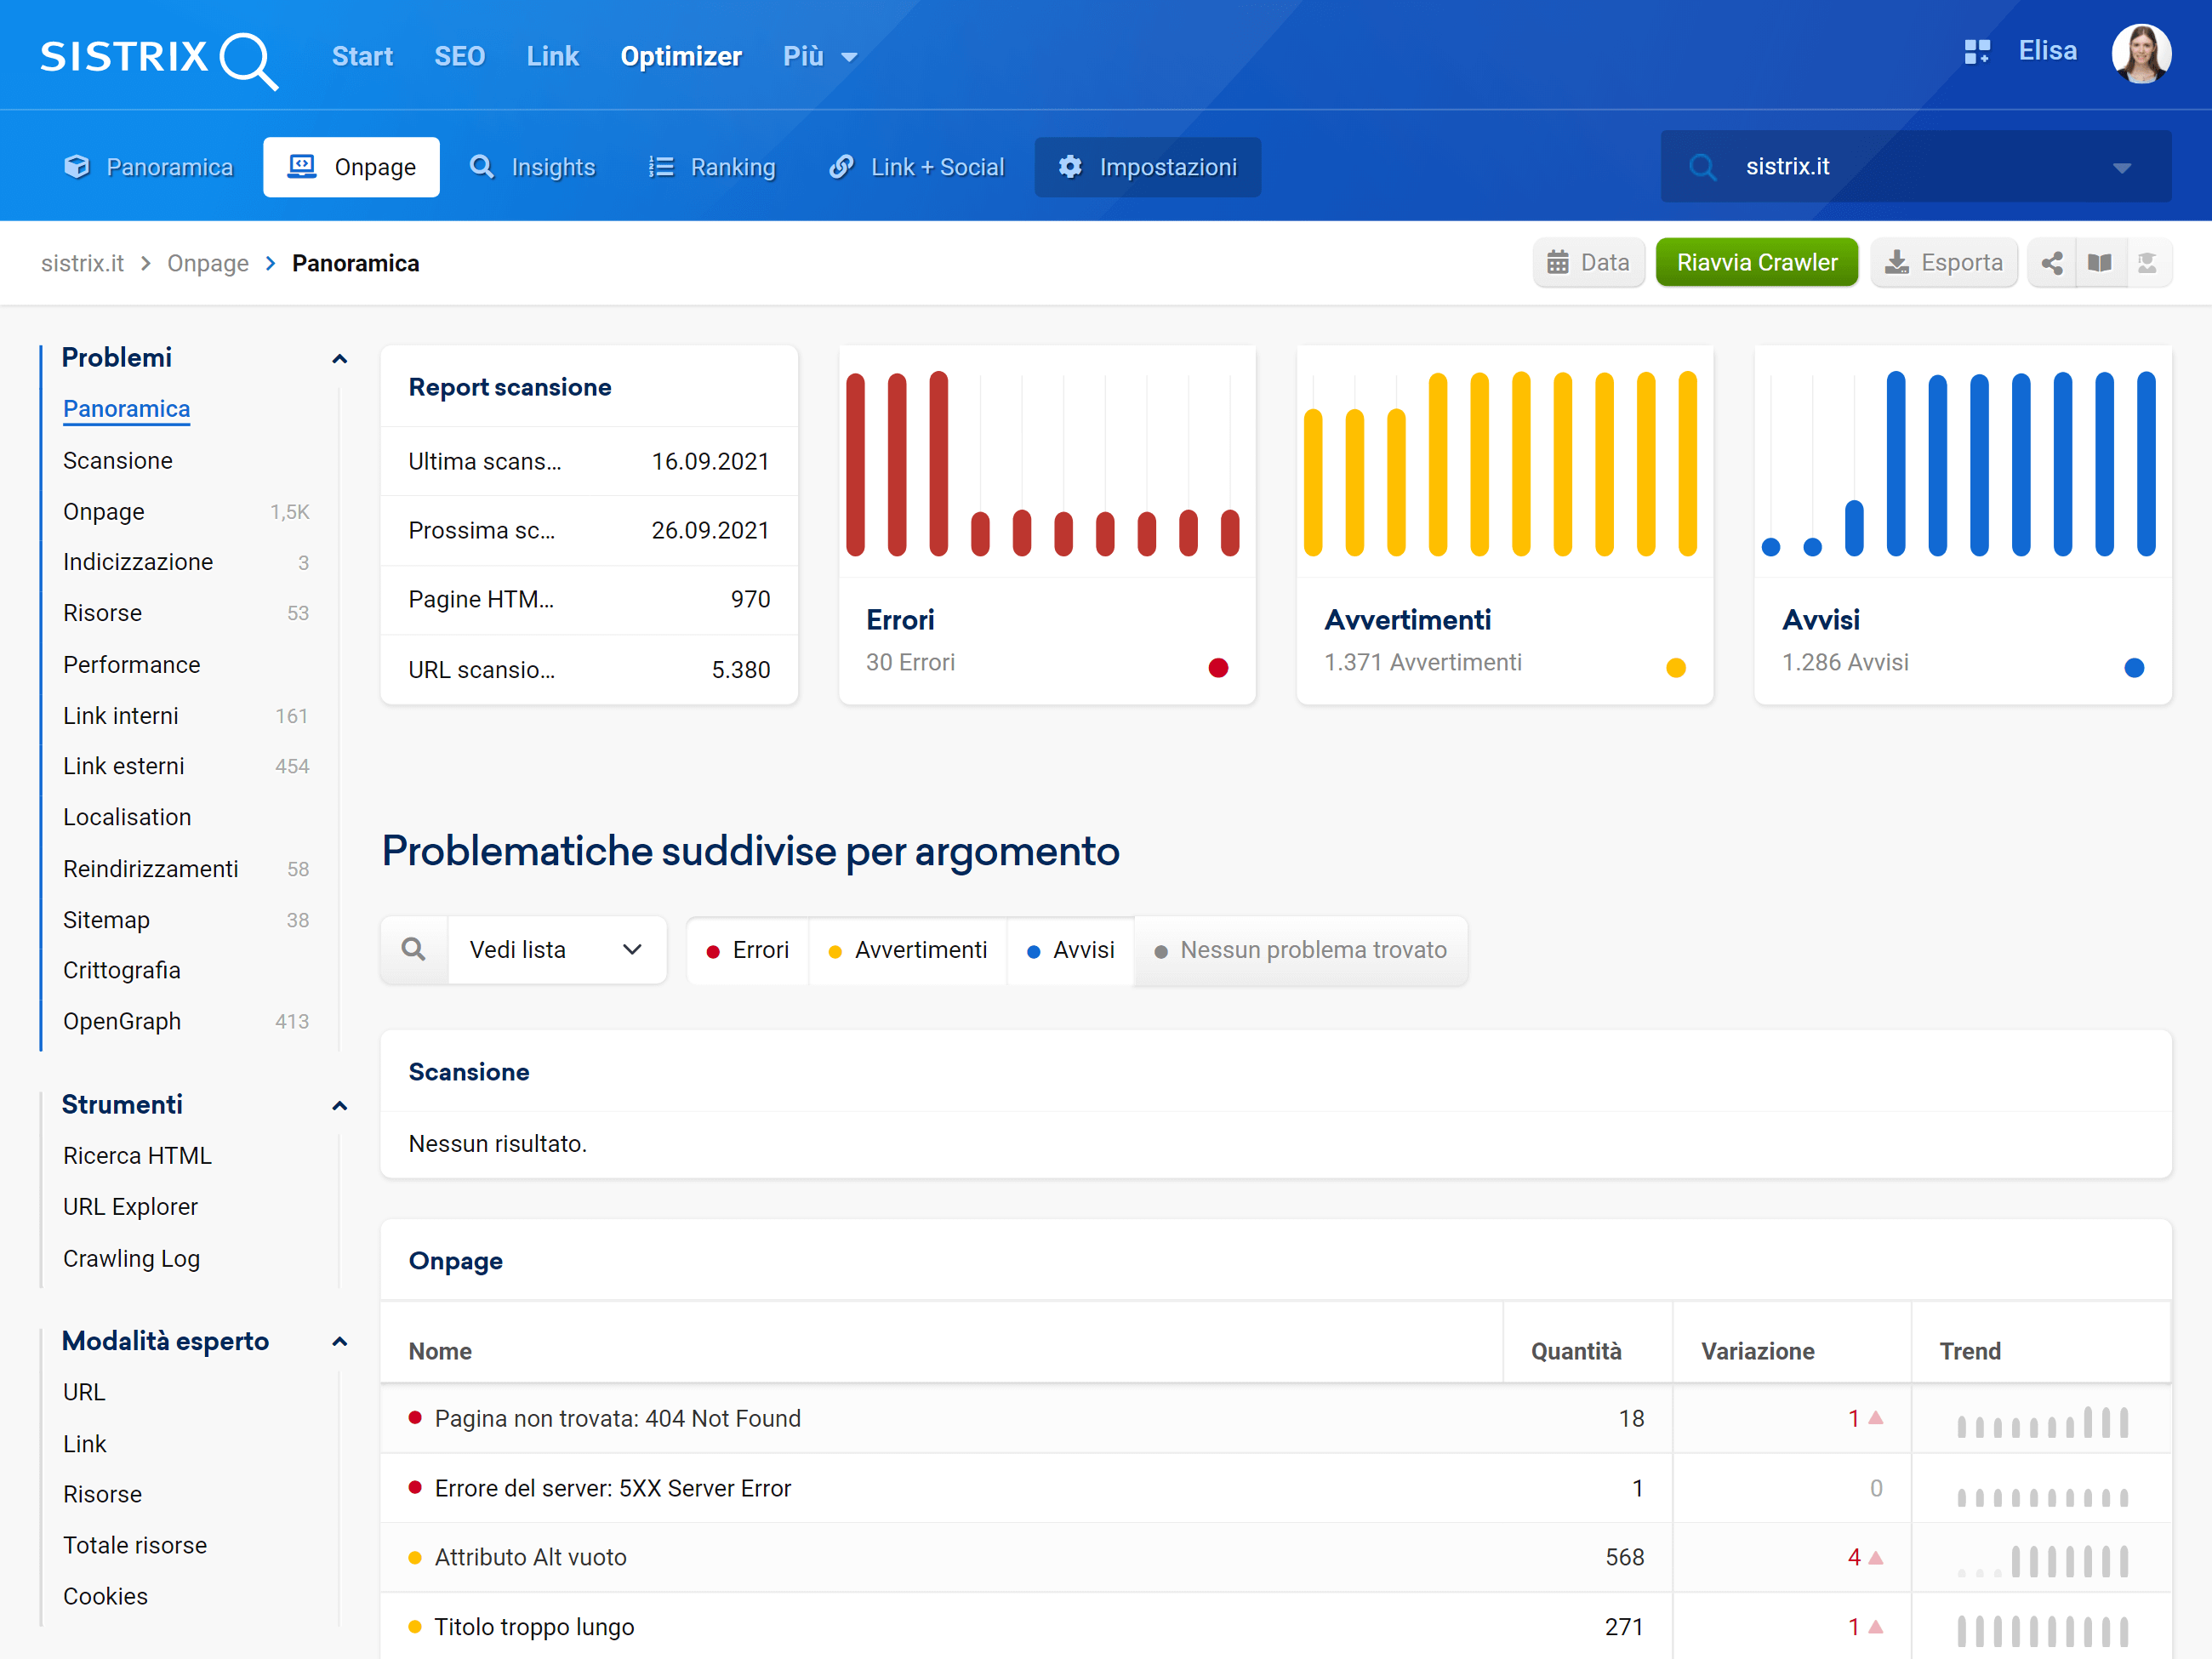The height and width of the screenshot is (1659, 2212).
Task: Select Optimizer in top navigation
Action: (x=680, y=57)
